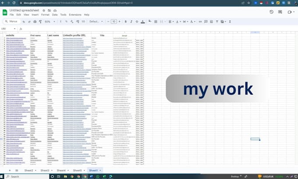Activate the paint format tool
Screen dimensions: 298x179
pos(40,21)
